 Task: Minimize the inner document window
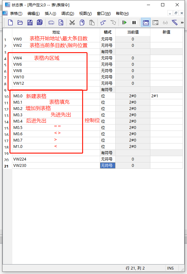[170, 13]
